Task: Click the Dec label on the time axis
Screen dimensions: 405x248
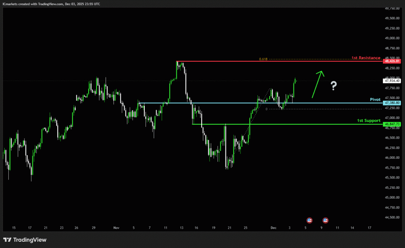Action: (x=273, y=228)
